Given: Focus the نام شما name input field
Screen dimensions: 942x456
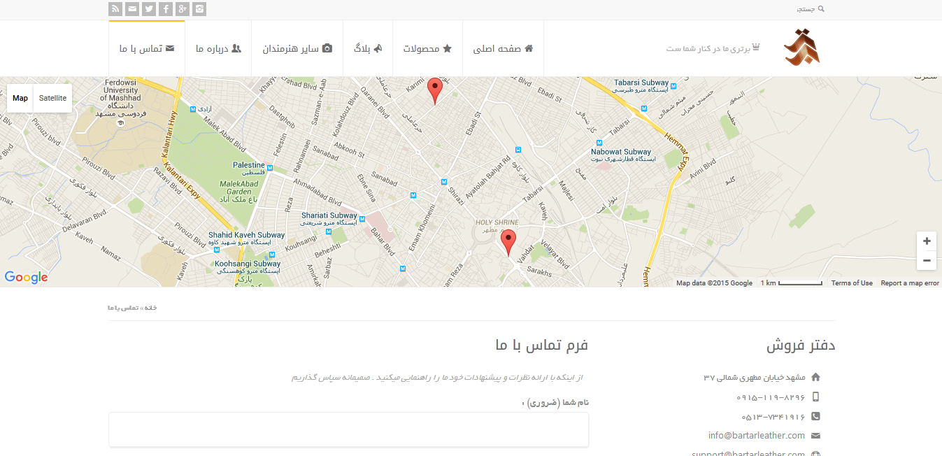Looking at the screenshot, I should [x=348, y=429].
